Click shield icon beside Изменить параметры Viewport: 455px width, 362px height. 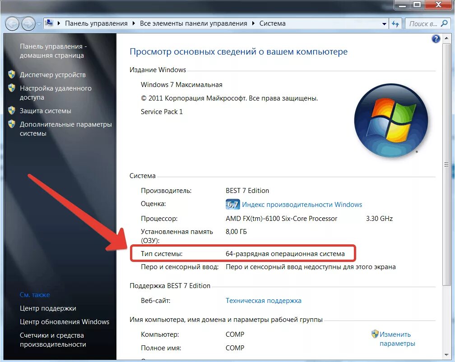pyautogui.click(x=375, y=334)
